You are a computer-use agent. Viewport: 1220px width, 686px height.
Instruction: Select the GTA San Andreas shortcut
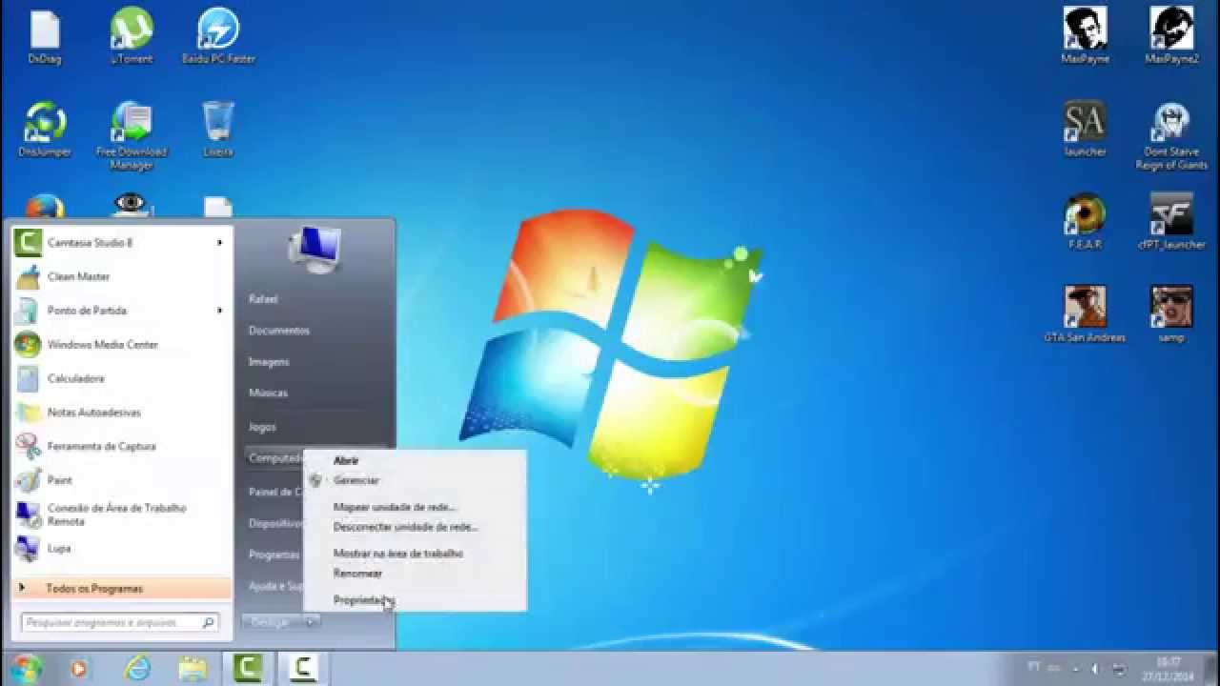[x=1085, y=313]
